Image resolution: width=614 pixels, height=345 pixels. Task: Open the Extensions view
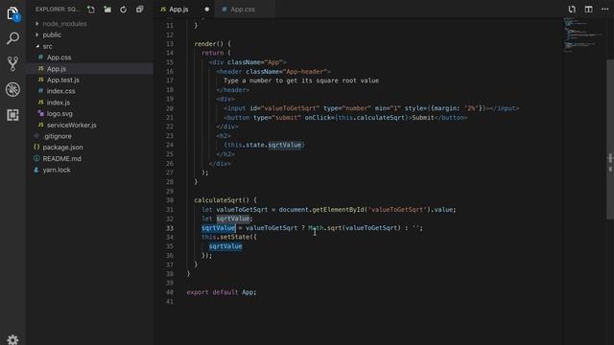12,115
